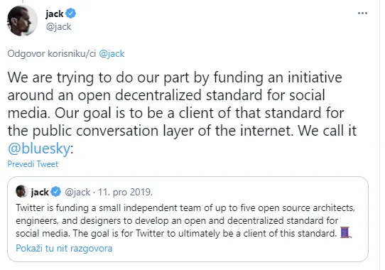Open the quoted tweet body text
This screenshot has width=385, height=270.
coord(185,220)
